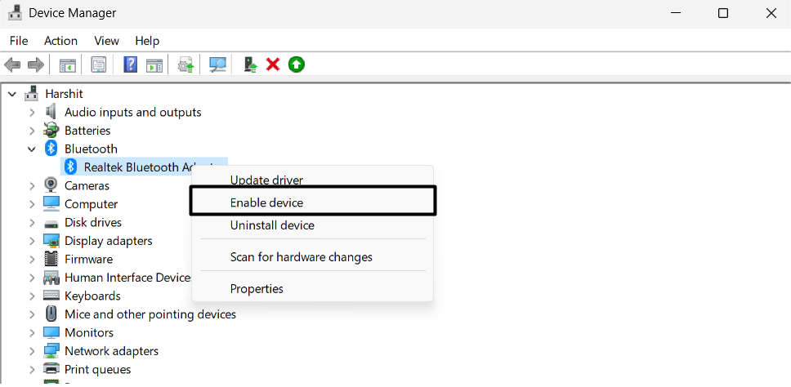Click the Batteries category icon
Viewport: 791px width, 387px height.
(51, 131)
